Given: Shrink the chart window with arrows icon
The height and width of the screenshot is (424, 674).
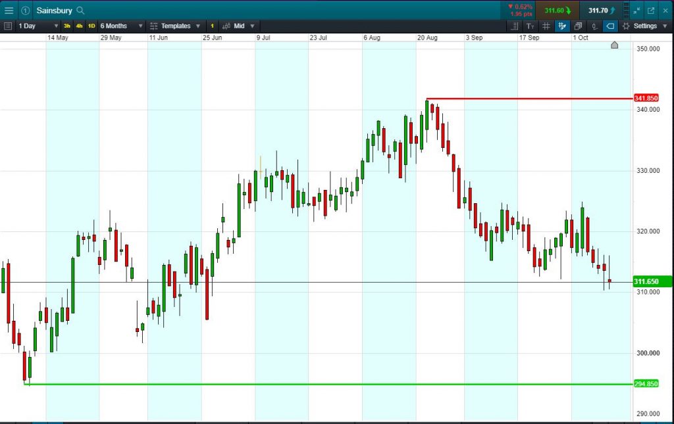Looking at the screenshot, I should (x=636, y=11).
